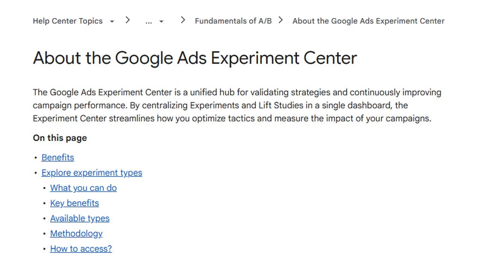Open the Explore experiment types link

click(92, 173)
